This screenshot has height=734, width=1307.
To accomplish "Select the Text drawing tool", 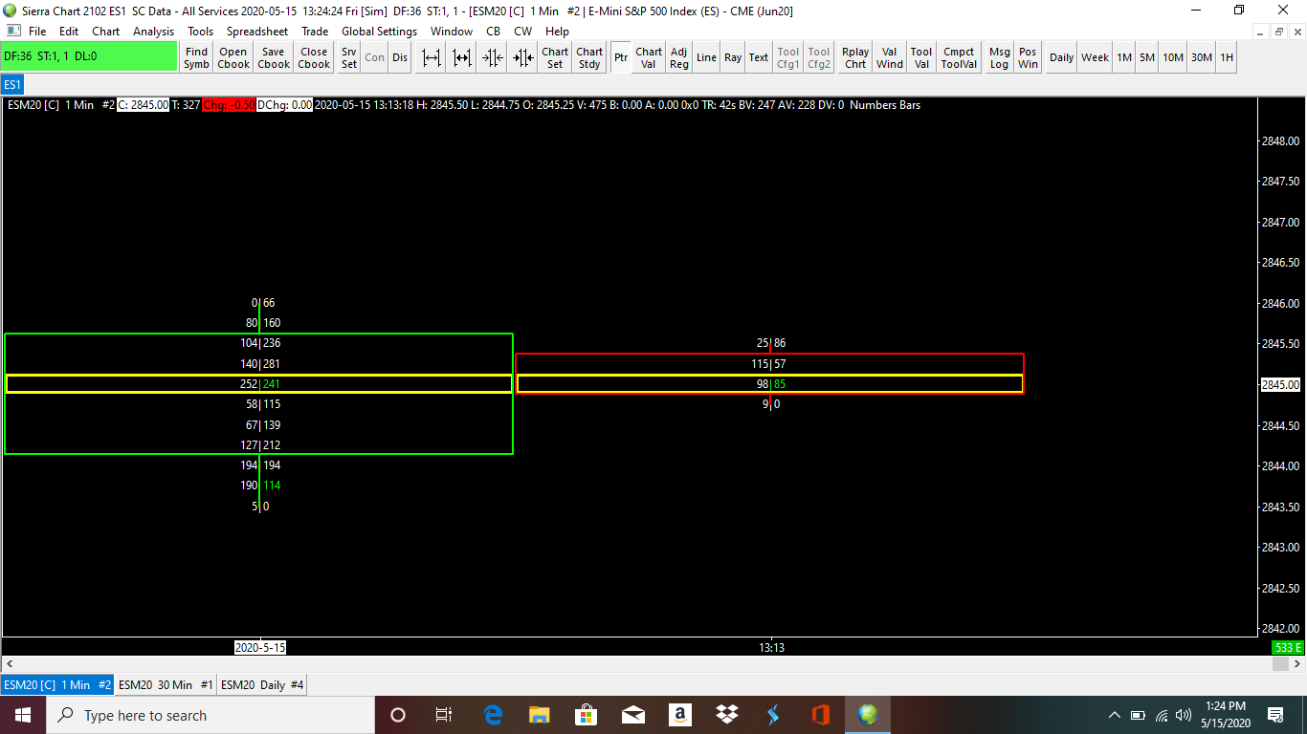I will point(759,57).
